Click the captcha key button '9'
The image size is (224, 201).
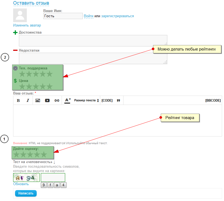coord(44,185)
